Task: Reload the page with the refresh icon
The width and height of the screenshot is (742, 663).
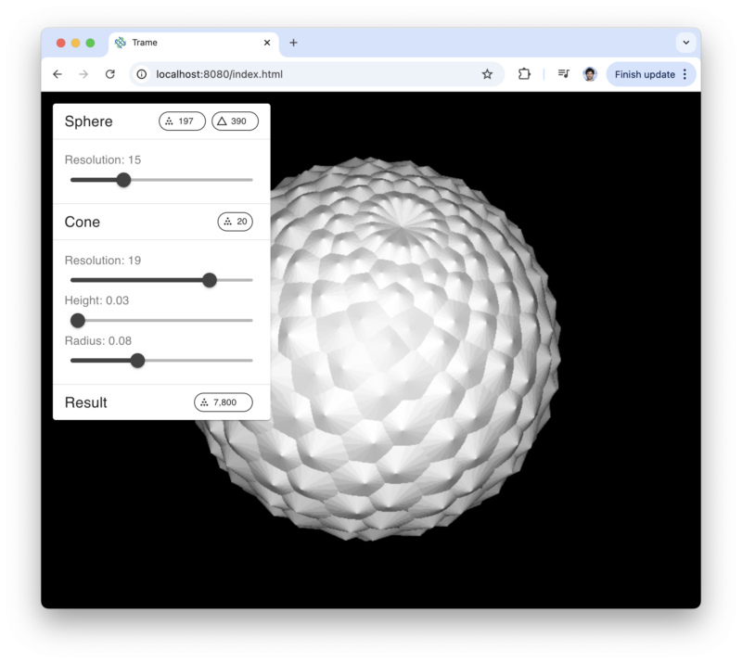Action: pyautogui.click(x=110, y=74)
